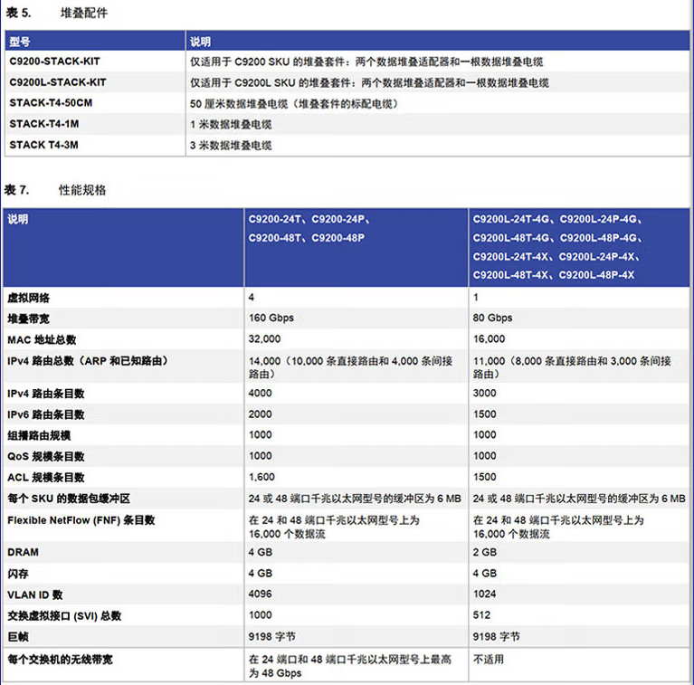Select the '16,000' MAC address value

pyautogui.click(x=489, y=339)
